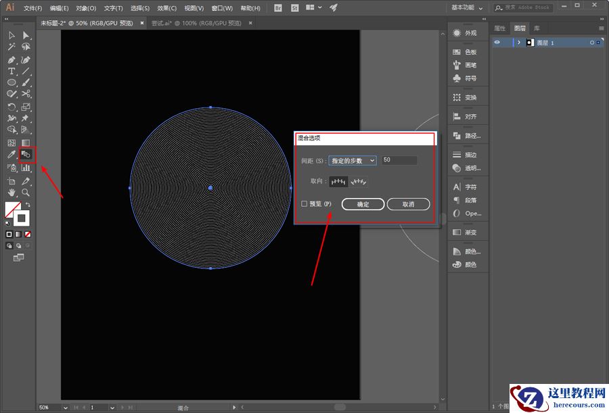The width and height of the screenshot is (609, 413).
Task: Open the Bridge (Br) shortcut icon
Action: pyautogui.click(x=279, y=7)
